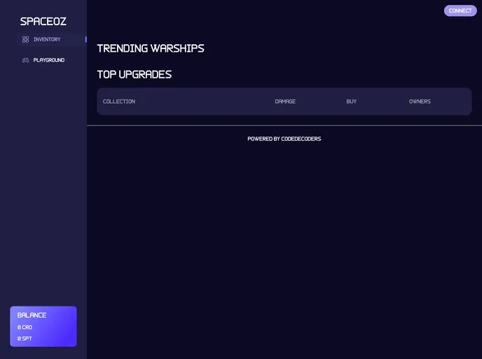Select the 0 SPT balance value
Image resolution: width=482 pixels, height=359 pixels.
25,339
